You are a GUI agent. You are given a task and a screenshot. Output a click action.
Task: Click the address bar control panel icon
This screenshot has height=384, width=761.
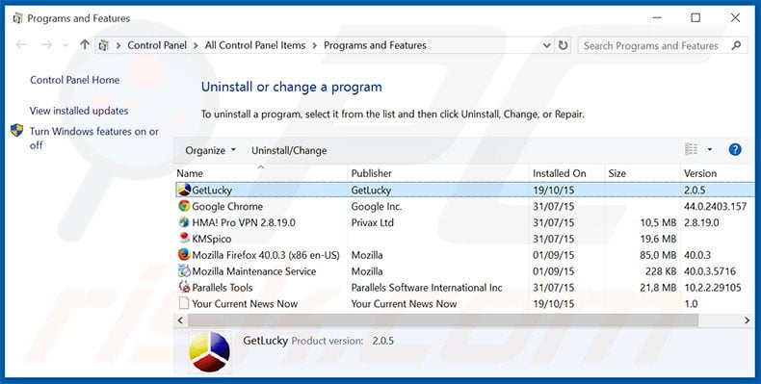(x=103, y=45)
